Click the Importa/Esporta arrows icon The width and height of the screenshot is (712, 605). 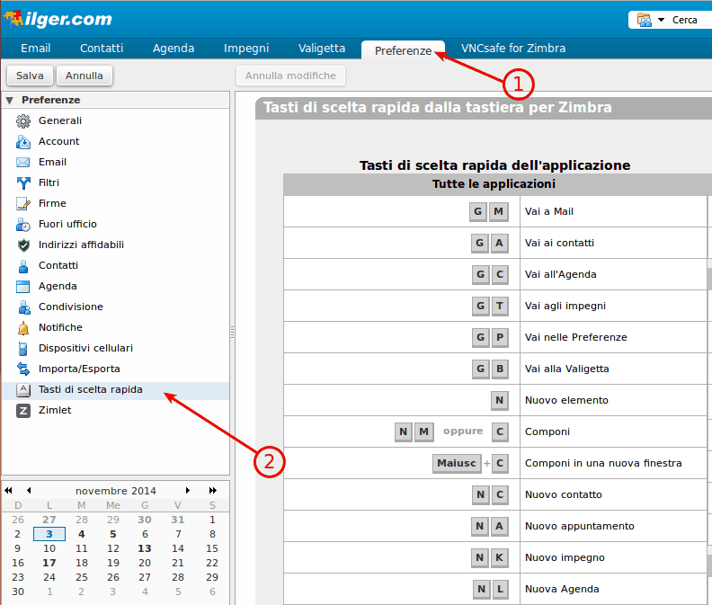[23, 369]
